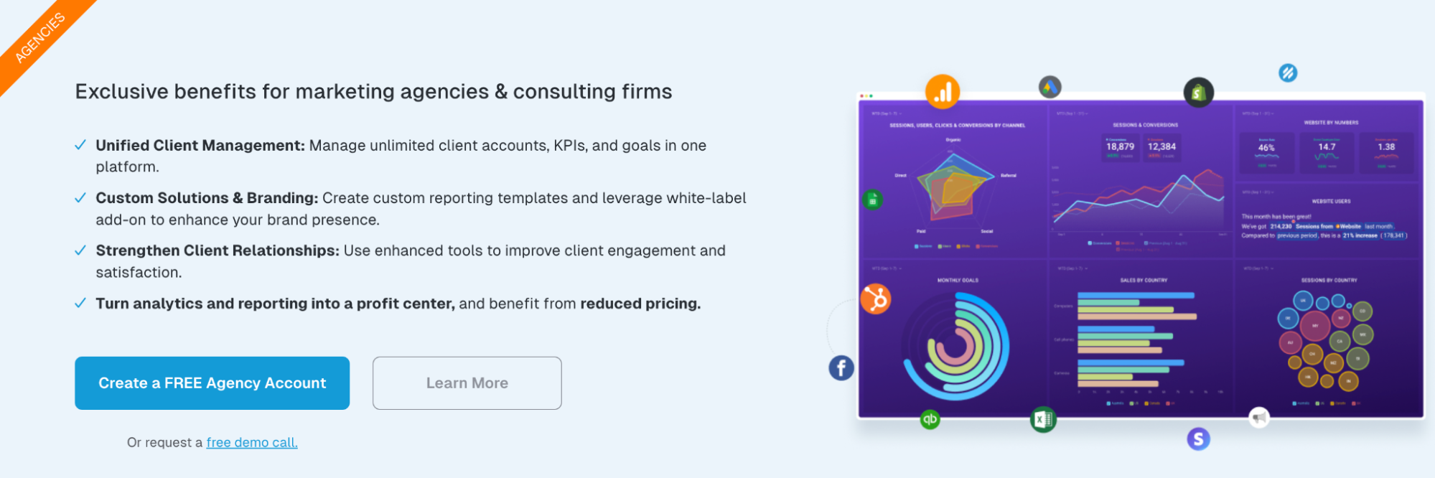
Task: Click the Google Ads icon
Action: (x=1050, y=88)
